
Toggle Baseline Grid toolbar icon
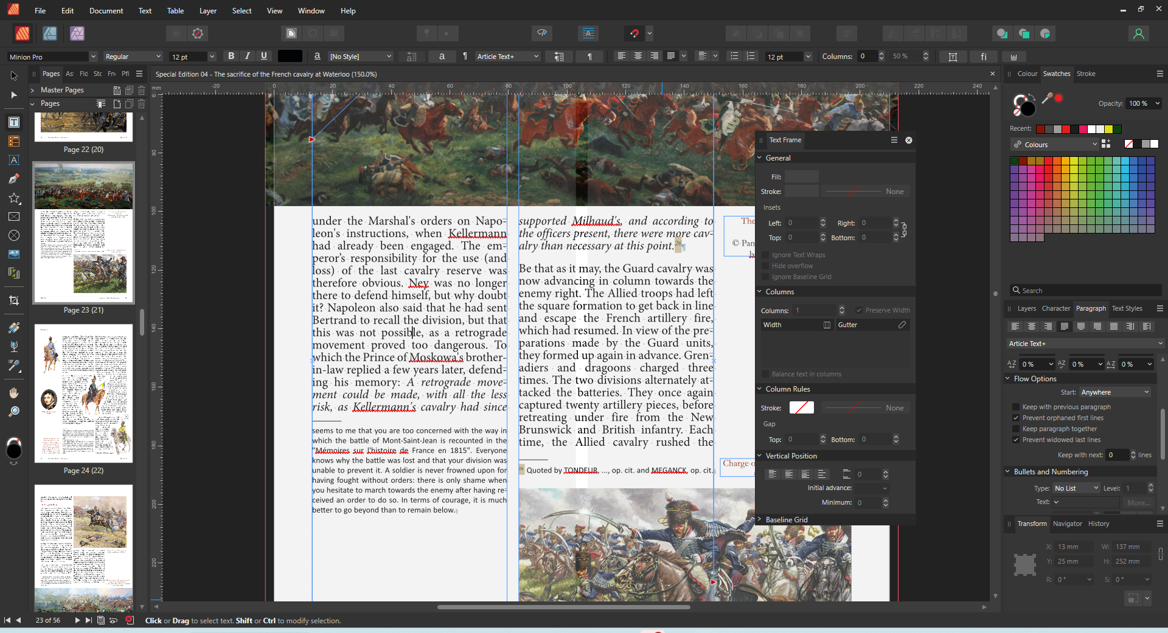pos(588,33)
